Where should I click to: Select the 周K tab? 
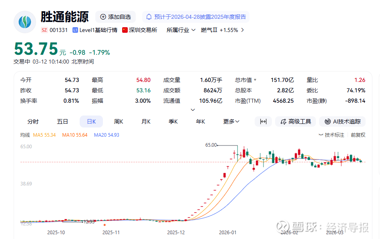(119, 121)
